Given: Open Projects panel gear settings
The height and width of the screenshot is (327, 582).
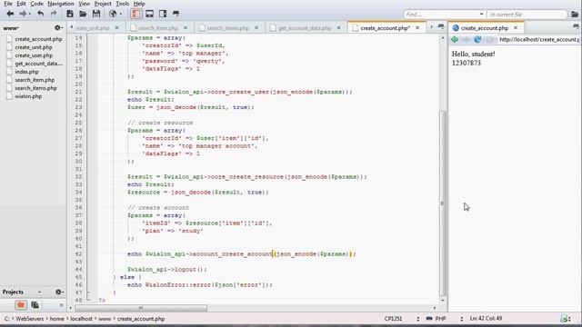Looking at the screenshot, I should pyautogui.click(x=58, y=292).
